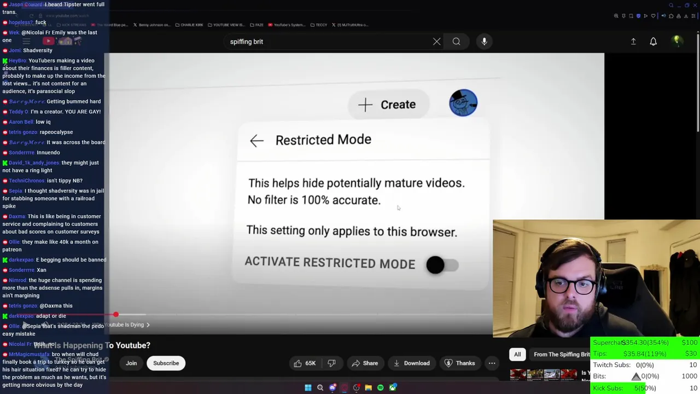Open the YouTube's System bookmark

tap(287, 25)
